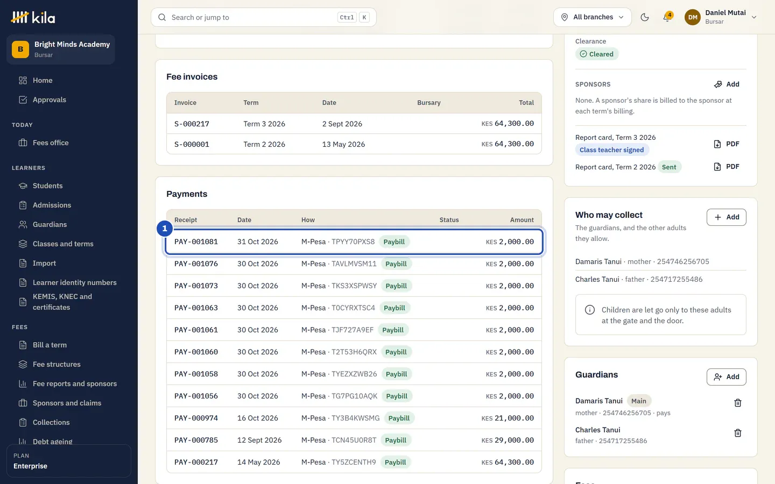Open the notifications bell

tap(667, 17)
